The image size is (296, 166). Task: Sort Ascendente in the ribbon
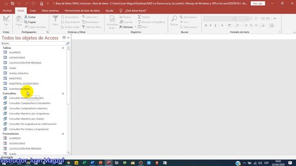[x=70, y=17]
